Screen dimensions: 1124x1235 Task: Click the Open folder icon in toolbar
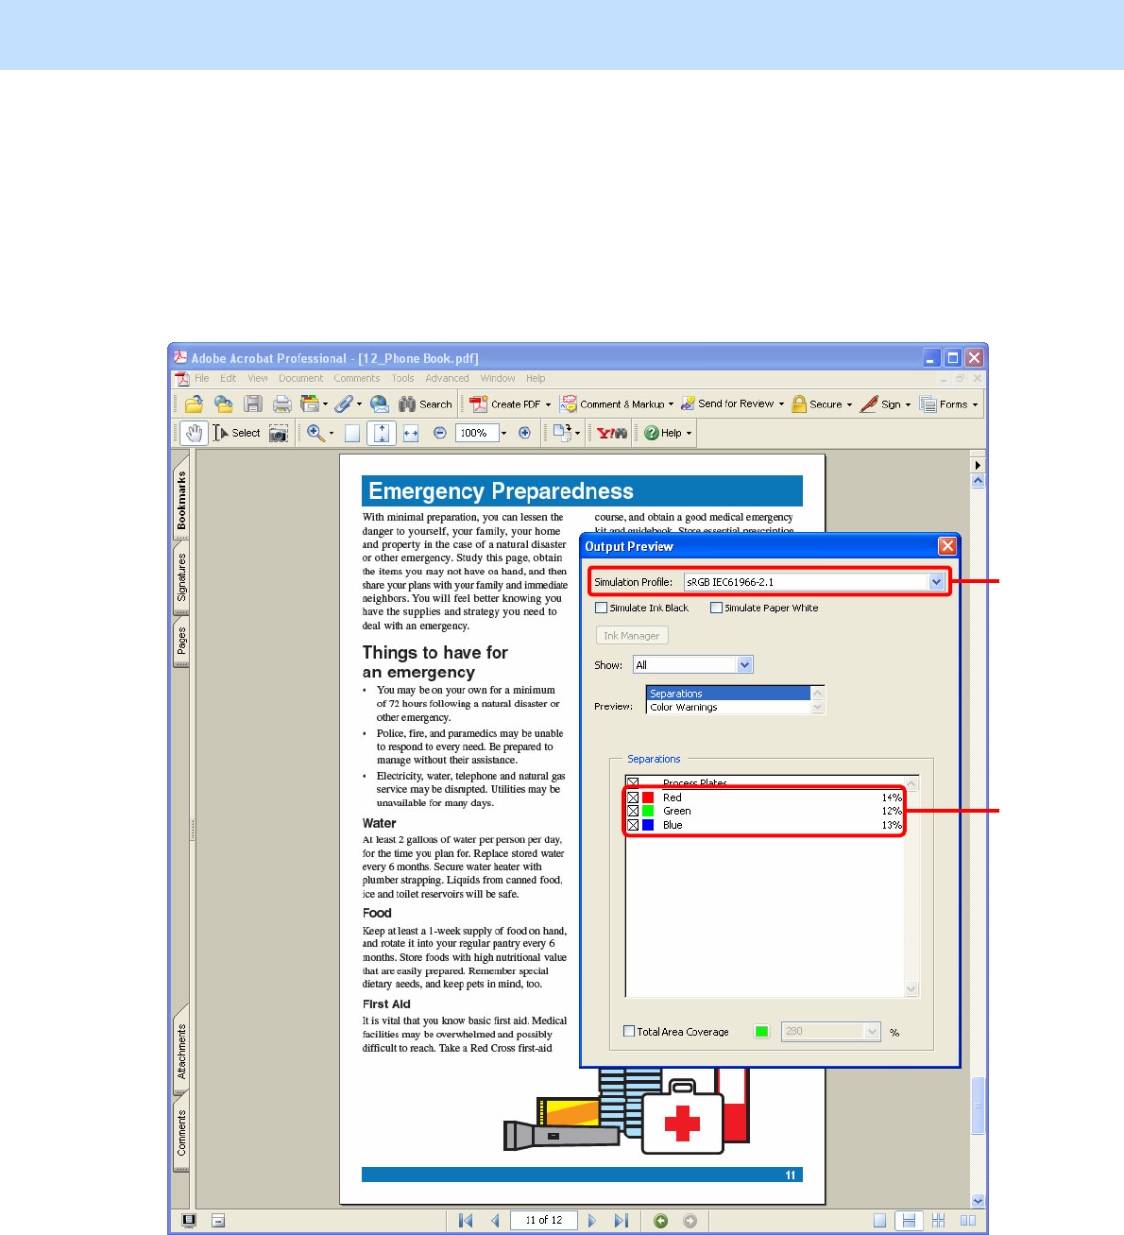(x=194, y=404)
